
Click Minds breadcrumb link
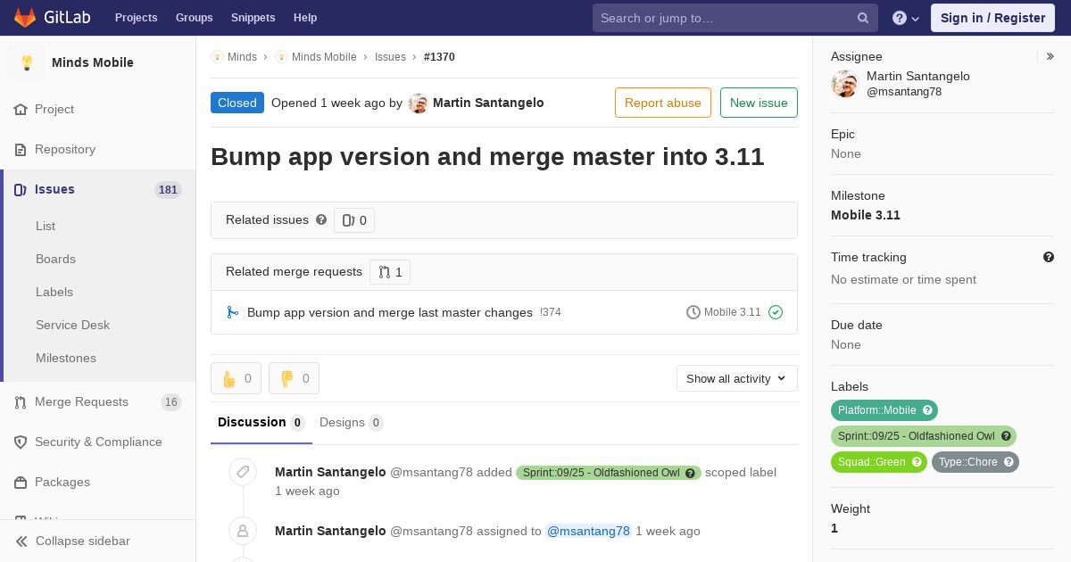pyautogui.click(x=242, y=56)
